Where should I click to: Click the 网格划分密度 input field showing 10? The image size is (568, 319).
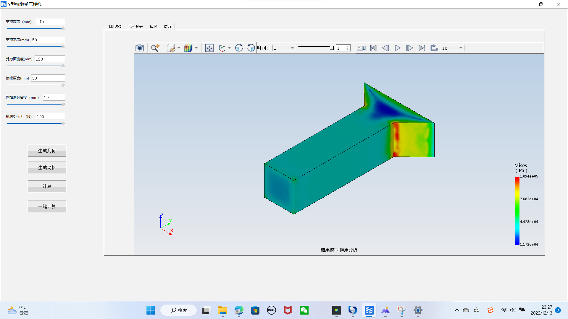(54, 97)
